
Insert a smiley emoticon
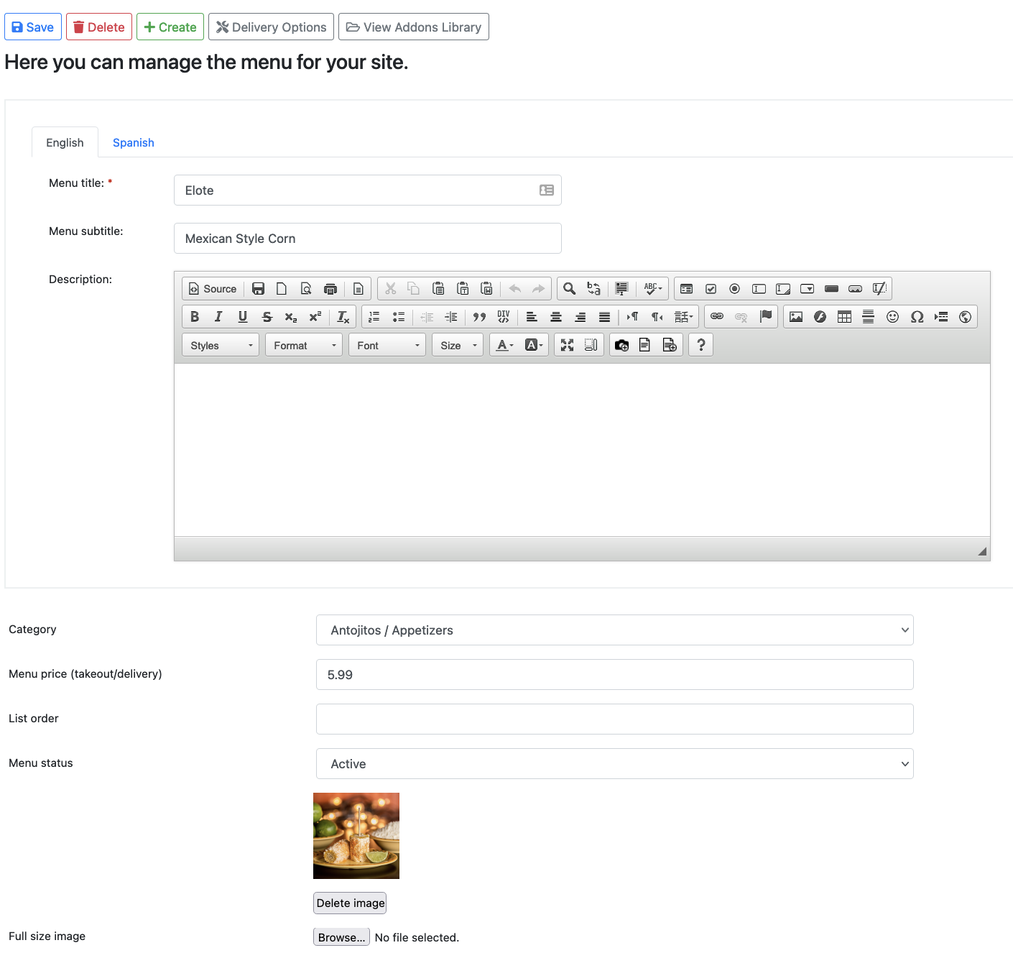tap(892, 317)
